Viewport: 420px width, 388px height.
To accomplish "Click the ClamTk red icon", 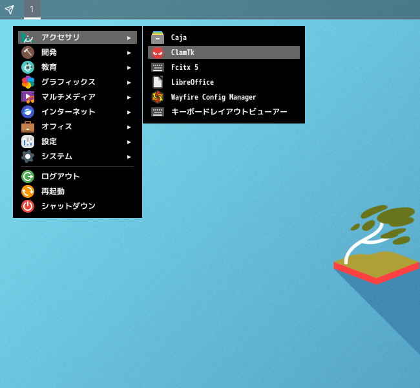I will [x=158, y=52].
